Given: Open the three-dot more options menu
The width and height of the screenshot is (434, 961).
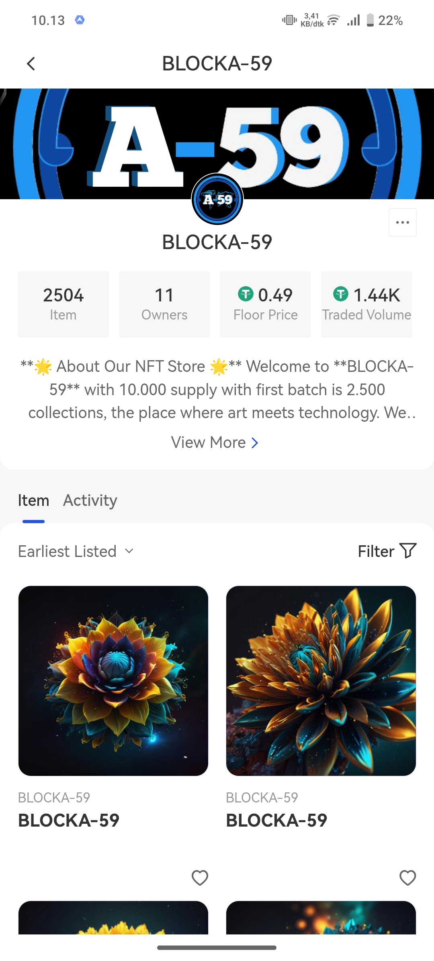Looking at the screenshot, I should (402, 222).
